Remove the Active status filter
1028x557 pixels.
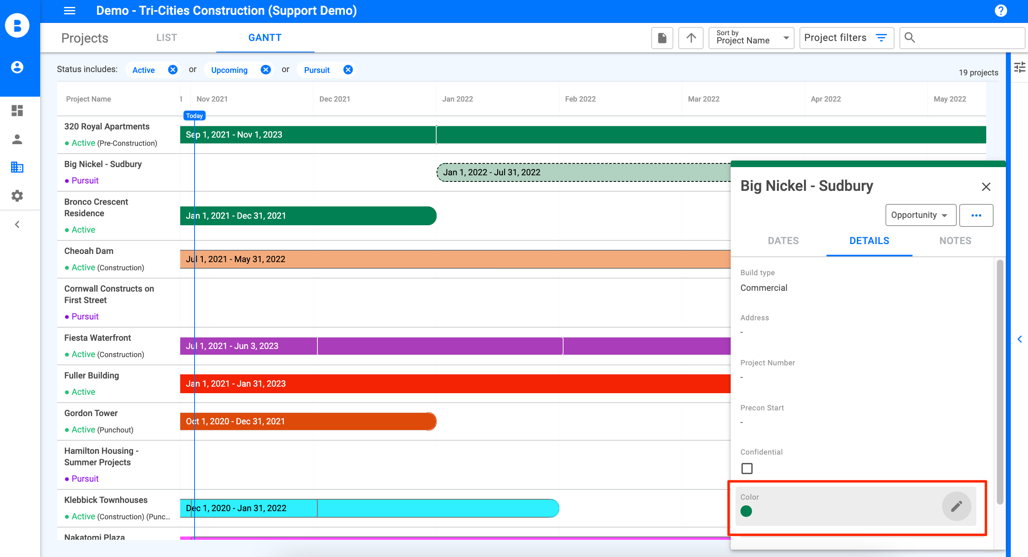coord(172,69)
